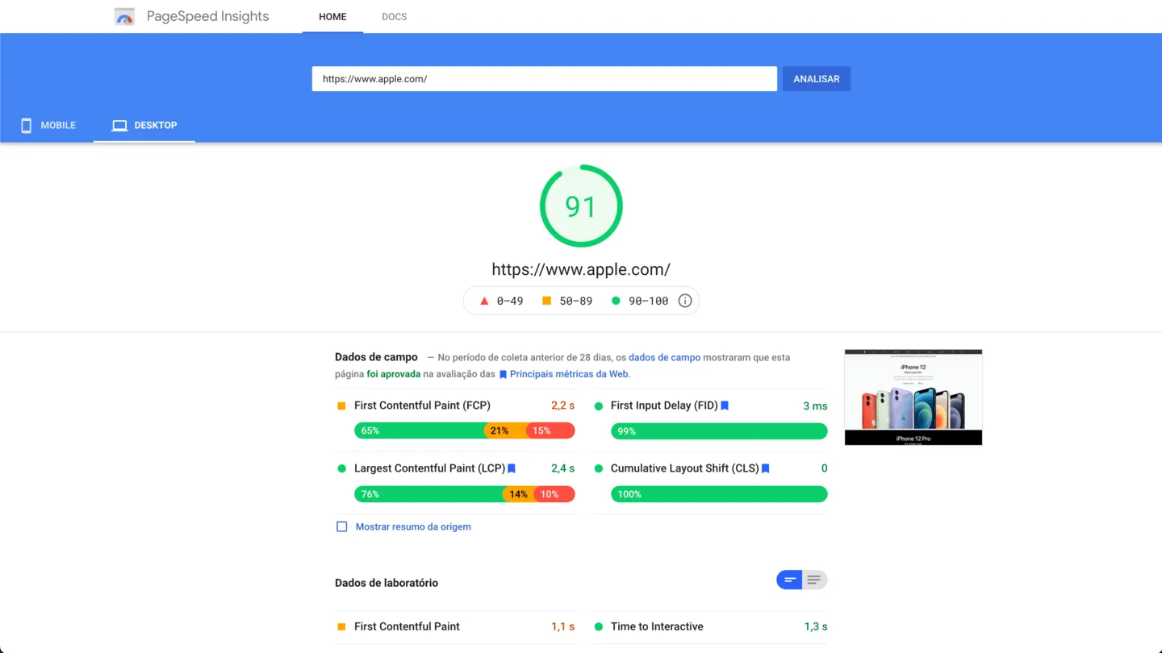Image resolution: width=1162 pixels, height=653 pixels.
Task: Switch lab data to compact view toggle
Action: click(x=789, y=580)
